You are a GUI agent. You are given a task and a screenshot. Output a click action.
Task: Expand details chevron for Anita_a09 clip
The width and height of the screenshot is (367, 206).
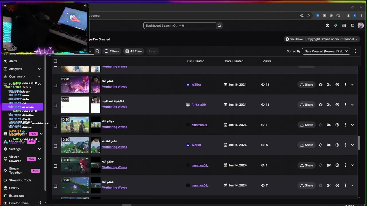tap(352, 105)
